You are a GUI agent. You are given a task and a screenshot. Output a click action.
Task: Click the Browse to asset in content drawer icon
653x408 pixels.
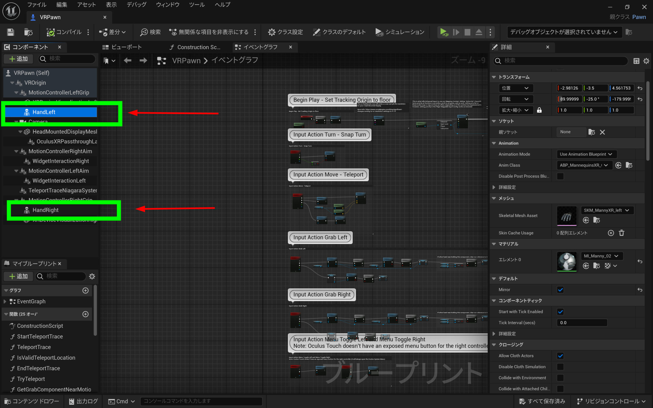[28, 32]
